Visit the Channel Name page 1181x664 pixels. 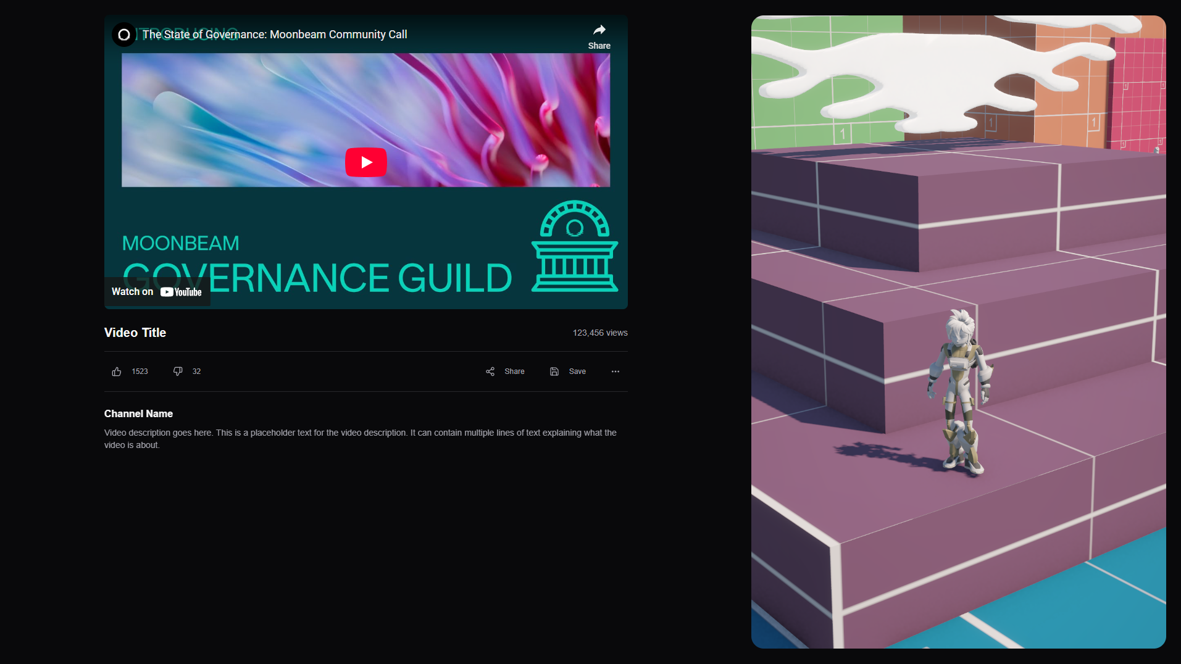pos(138,413)
